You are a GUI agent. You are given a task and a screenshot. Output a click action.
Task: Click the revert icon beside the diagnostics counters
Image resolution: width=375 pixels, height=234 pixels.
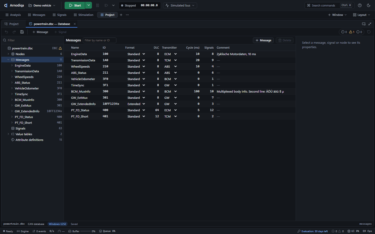pos(369,32)
